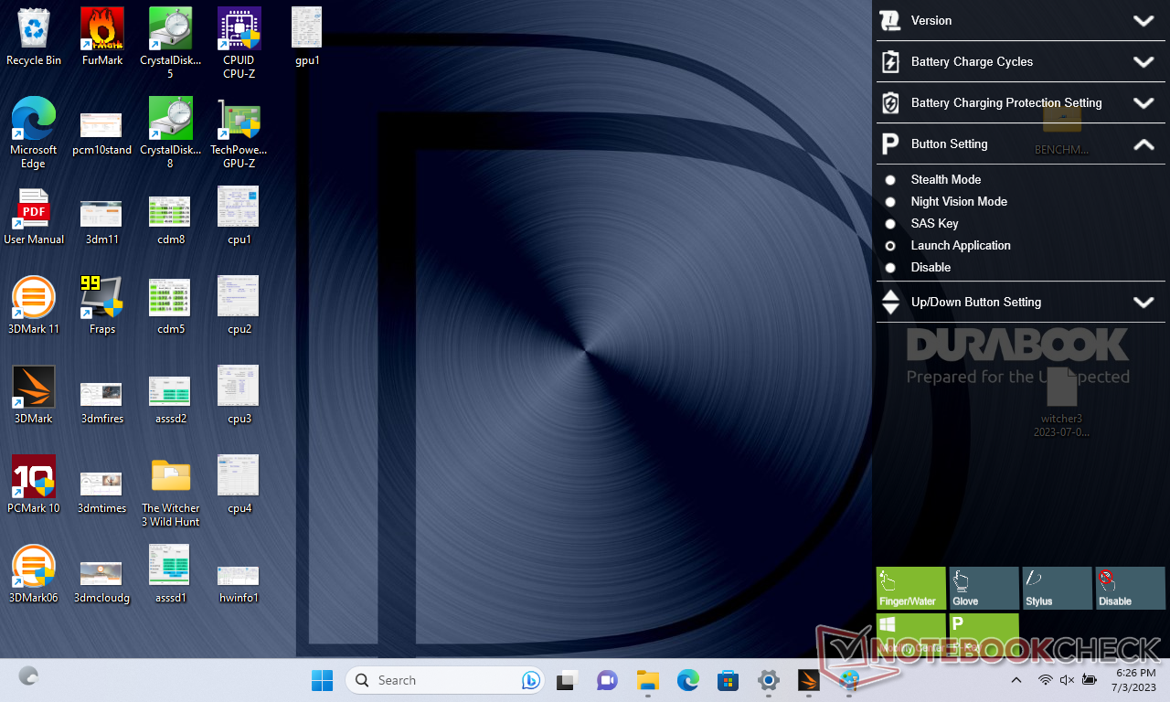Expand the Battery Charge Cycles section
1170x702 pixels.
pos(1143,62)
